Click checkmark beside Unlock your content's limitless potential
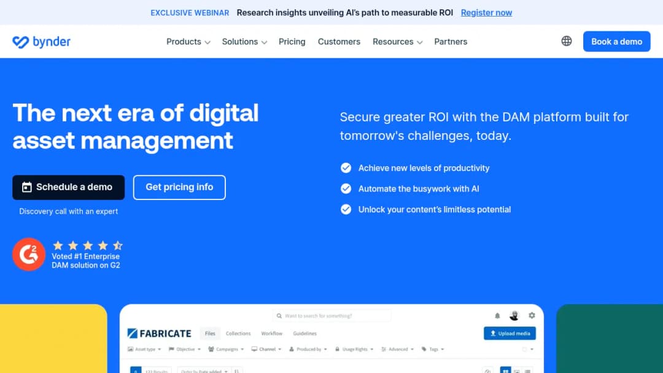The width and height of the screenshot is (663, 373). click(346, 210)
